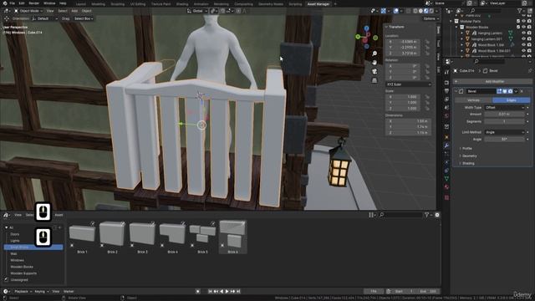Lock the X location property
The height and width of the screenshot is (301, 535).
pyautogui.click(x=427, y=42)
